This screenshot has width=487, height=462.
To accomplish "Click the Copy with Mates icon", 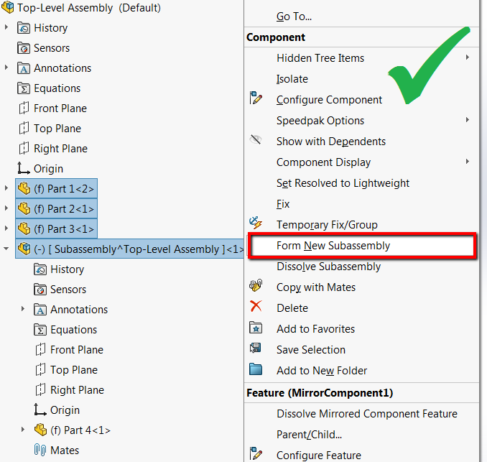I will coord(256,285).
